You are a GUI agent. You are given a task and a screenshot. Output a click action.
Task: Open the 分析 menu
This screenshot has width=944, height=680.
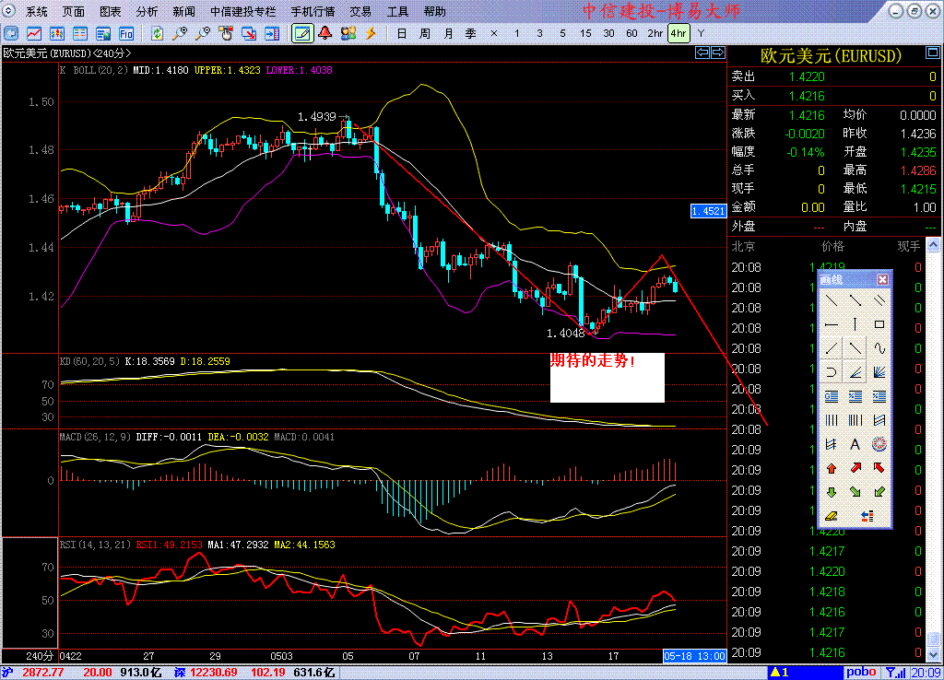click(147, 11)
